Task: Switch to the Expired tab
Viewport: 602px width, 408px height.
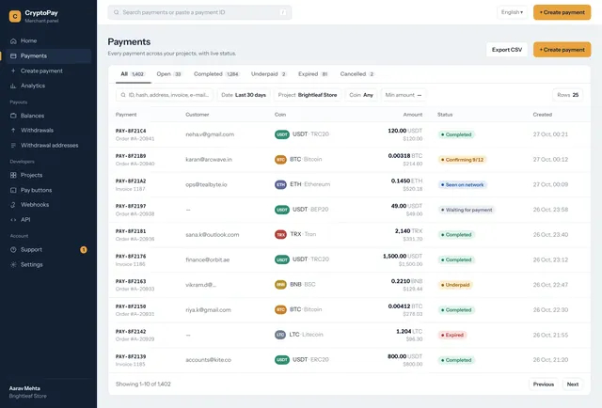Action: click(313, 74)
